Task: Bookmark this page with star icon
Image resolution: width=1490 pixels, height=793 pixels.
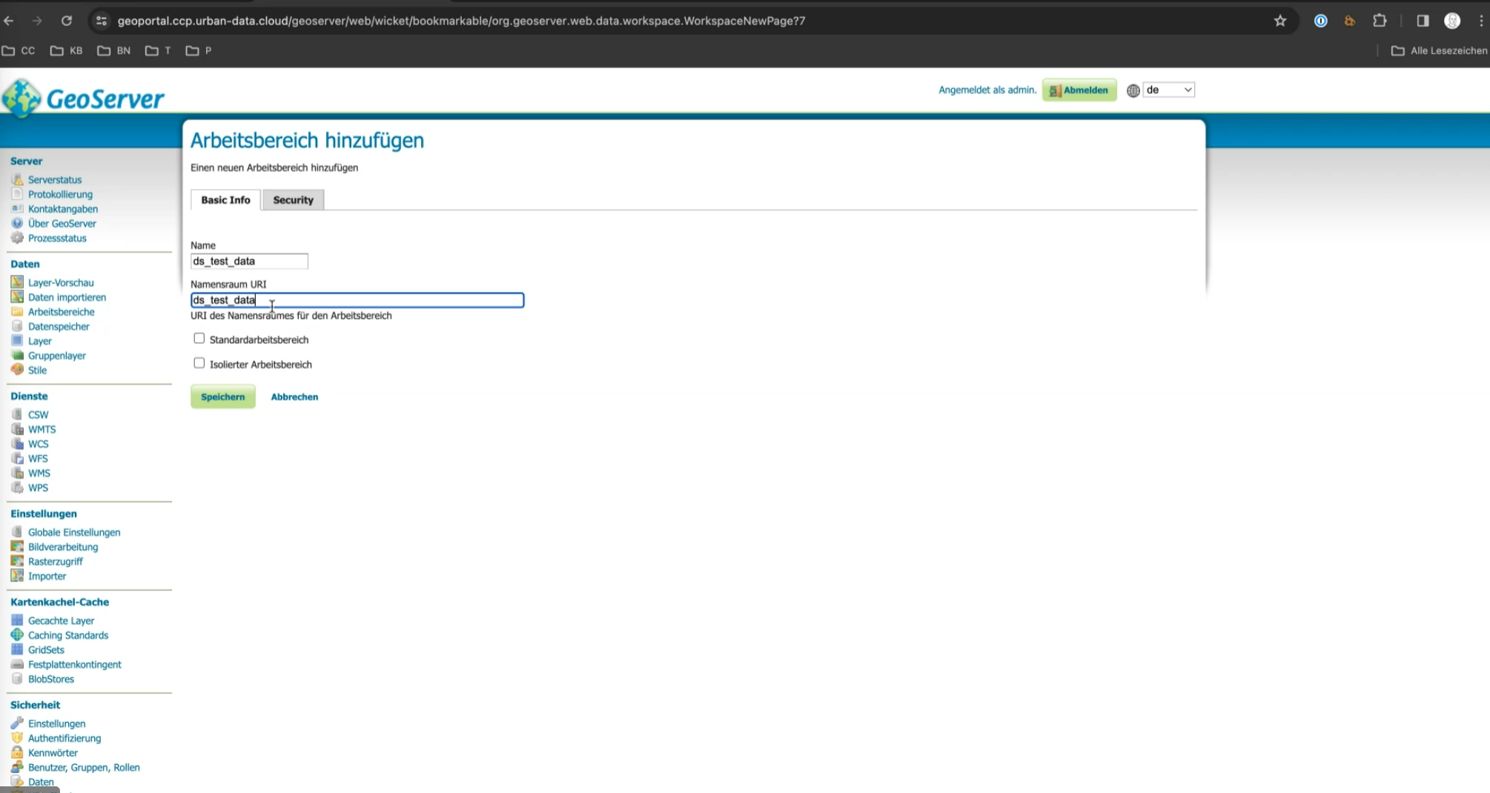Action: (x=1280, y=21)
